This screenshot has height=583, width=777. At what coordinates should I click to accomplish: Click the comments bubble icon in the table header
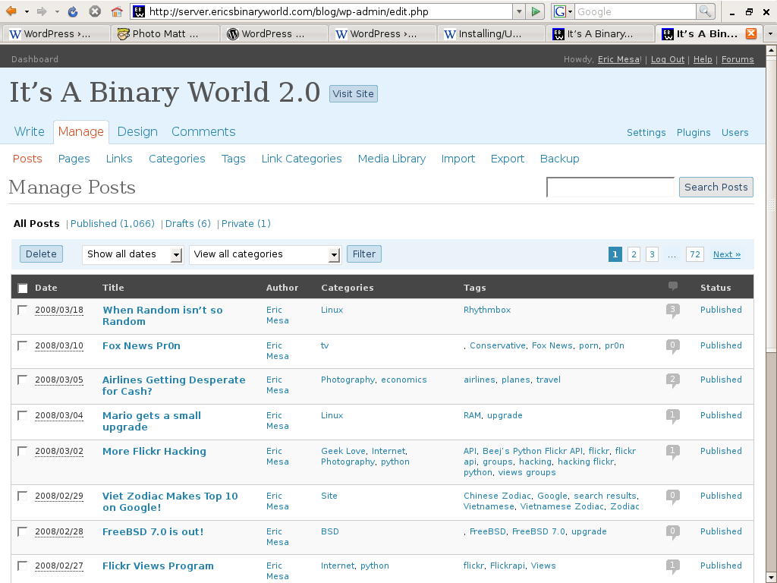tap(672, 286)
